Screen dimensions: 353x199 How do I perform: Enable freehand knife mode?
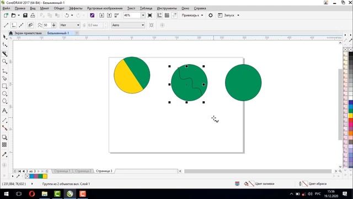tap(14, 25)
